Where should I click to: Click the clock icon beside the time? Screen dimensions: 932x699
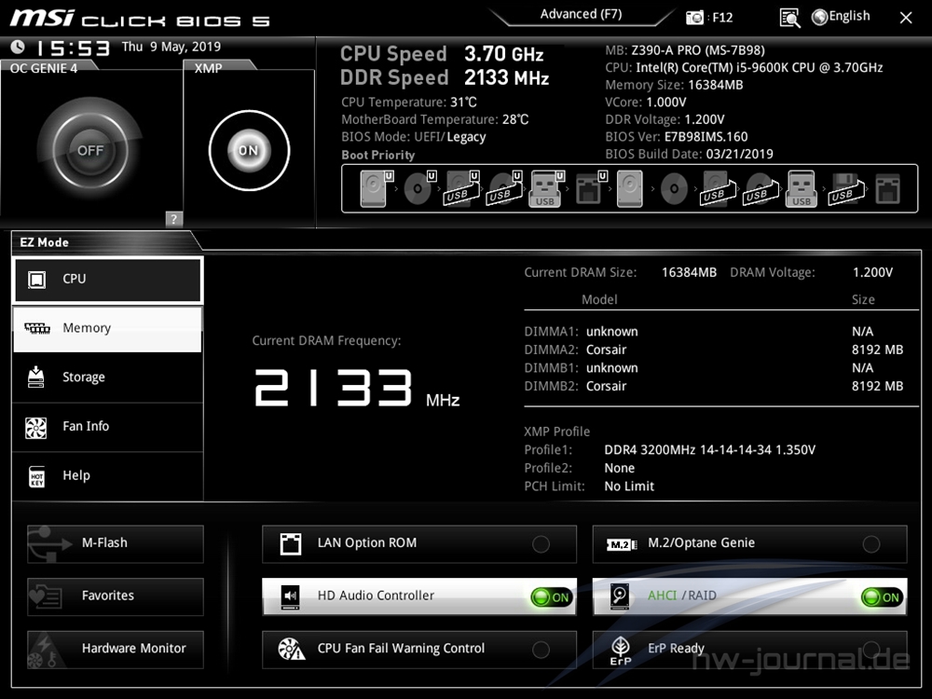(x=18, y=47)
